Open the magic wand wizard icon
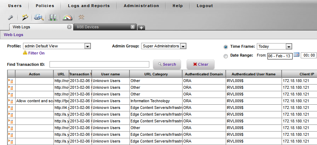Screen dimensions: 317x145 click(x=25, y=17)
